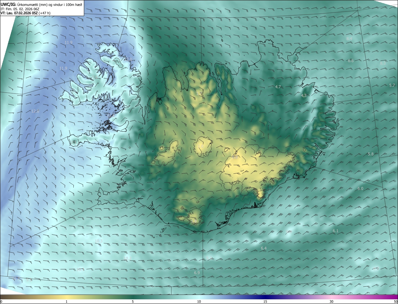Click the 8.3 value label
The width and height of the screenshot is (398, 304).
click(383, 63)
